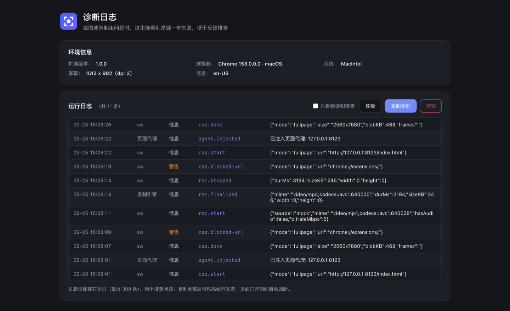Select the browser value Chrome 153.0.0.0 · macOS

[x=250, y=64]
